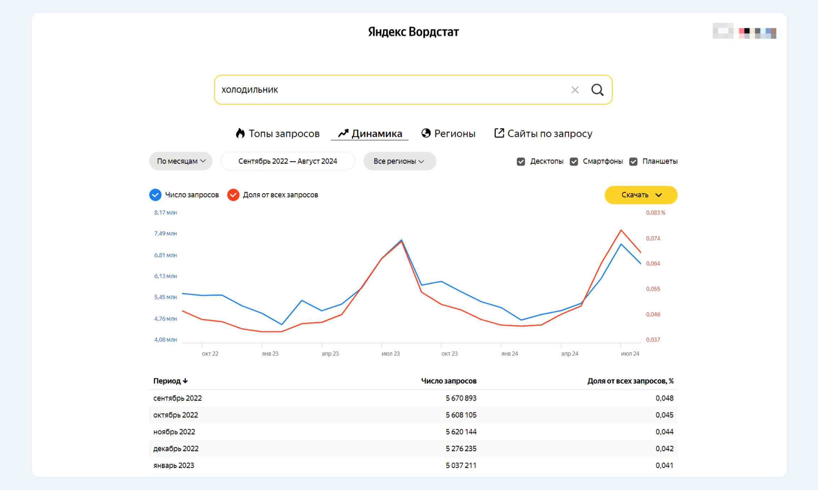
Task: Toggle the Смартфоны checkbox
Action: (574, 162)
